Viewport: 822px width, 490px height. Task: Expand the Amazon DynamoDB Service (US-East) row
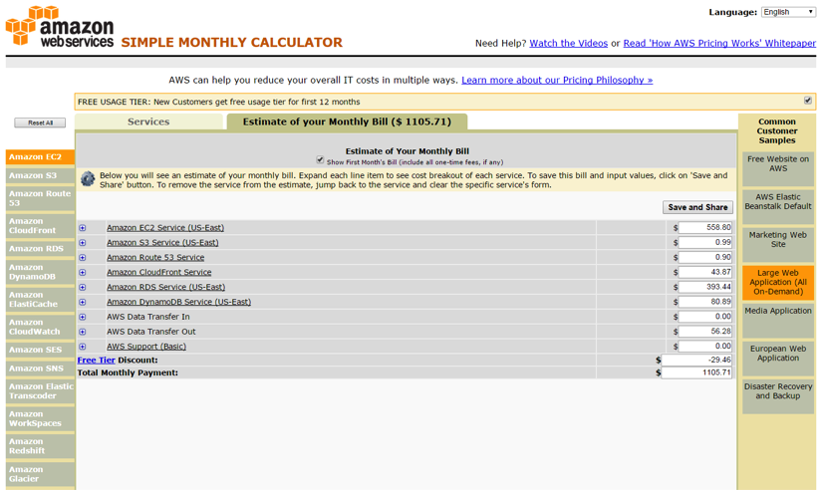pyautogui.click(x=83, y=302)
